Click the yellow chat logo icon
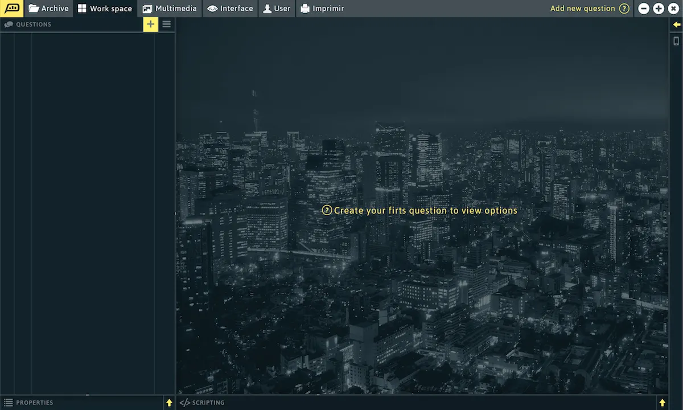Image resolution: width=683 pixels, height=410 pixels. [11, 9]
